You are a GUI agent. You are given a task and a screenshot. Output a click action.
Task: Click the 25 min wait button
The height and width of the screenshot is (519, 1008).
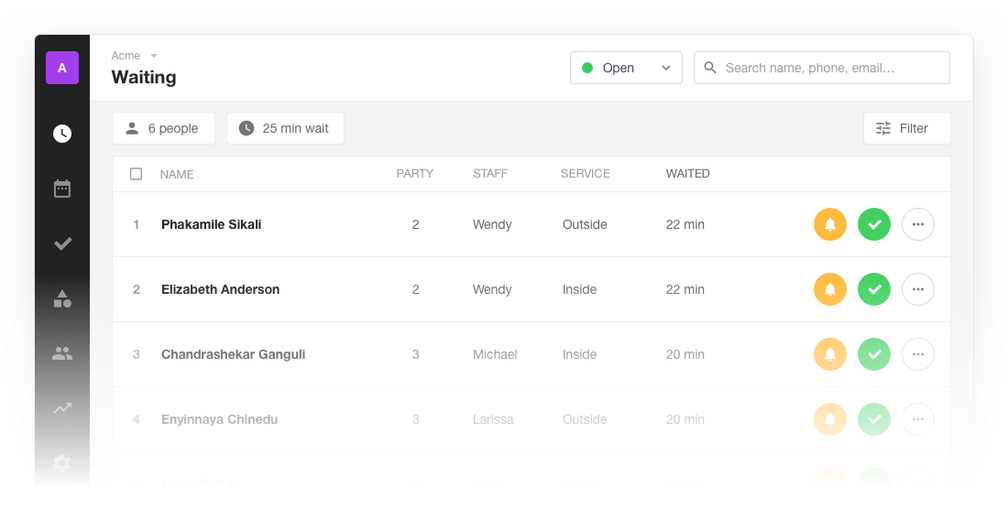tap(285, 128)
